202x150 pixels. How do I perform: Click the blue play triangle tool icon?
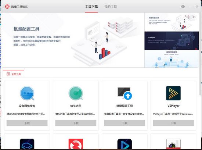pos(125,144)
